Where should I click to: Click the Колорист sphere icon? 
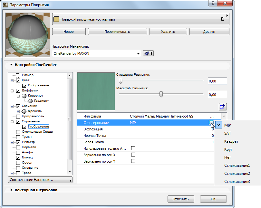click(24, 96)
